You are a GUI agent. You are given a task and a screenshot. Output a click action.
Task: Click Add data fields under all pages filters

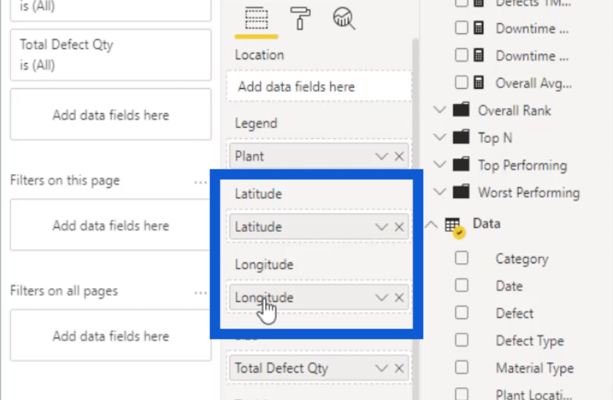click(111, 335)
